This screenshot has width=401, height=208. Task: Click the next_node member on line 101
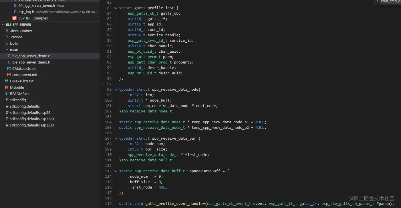coord(206,106)
